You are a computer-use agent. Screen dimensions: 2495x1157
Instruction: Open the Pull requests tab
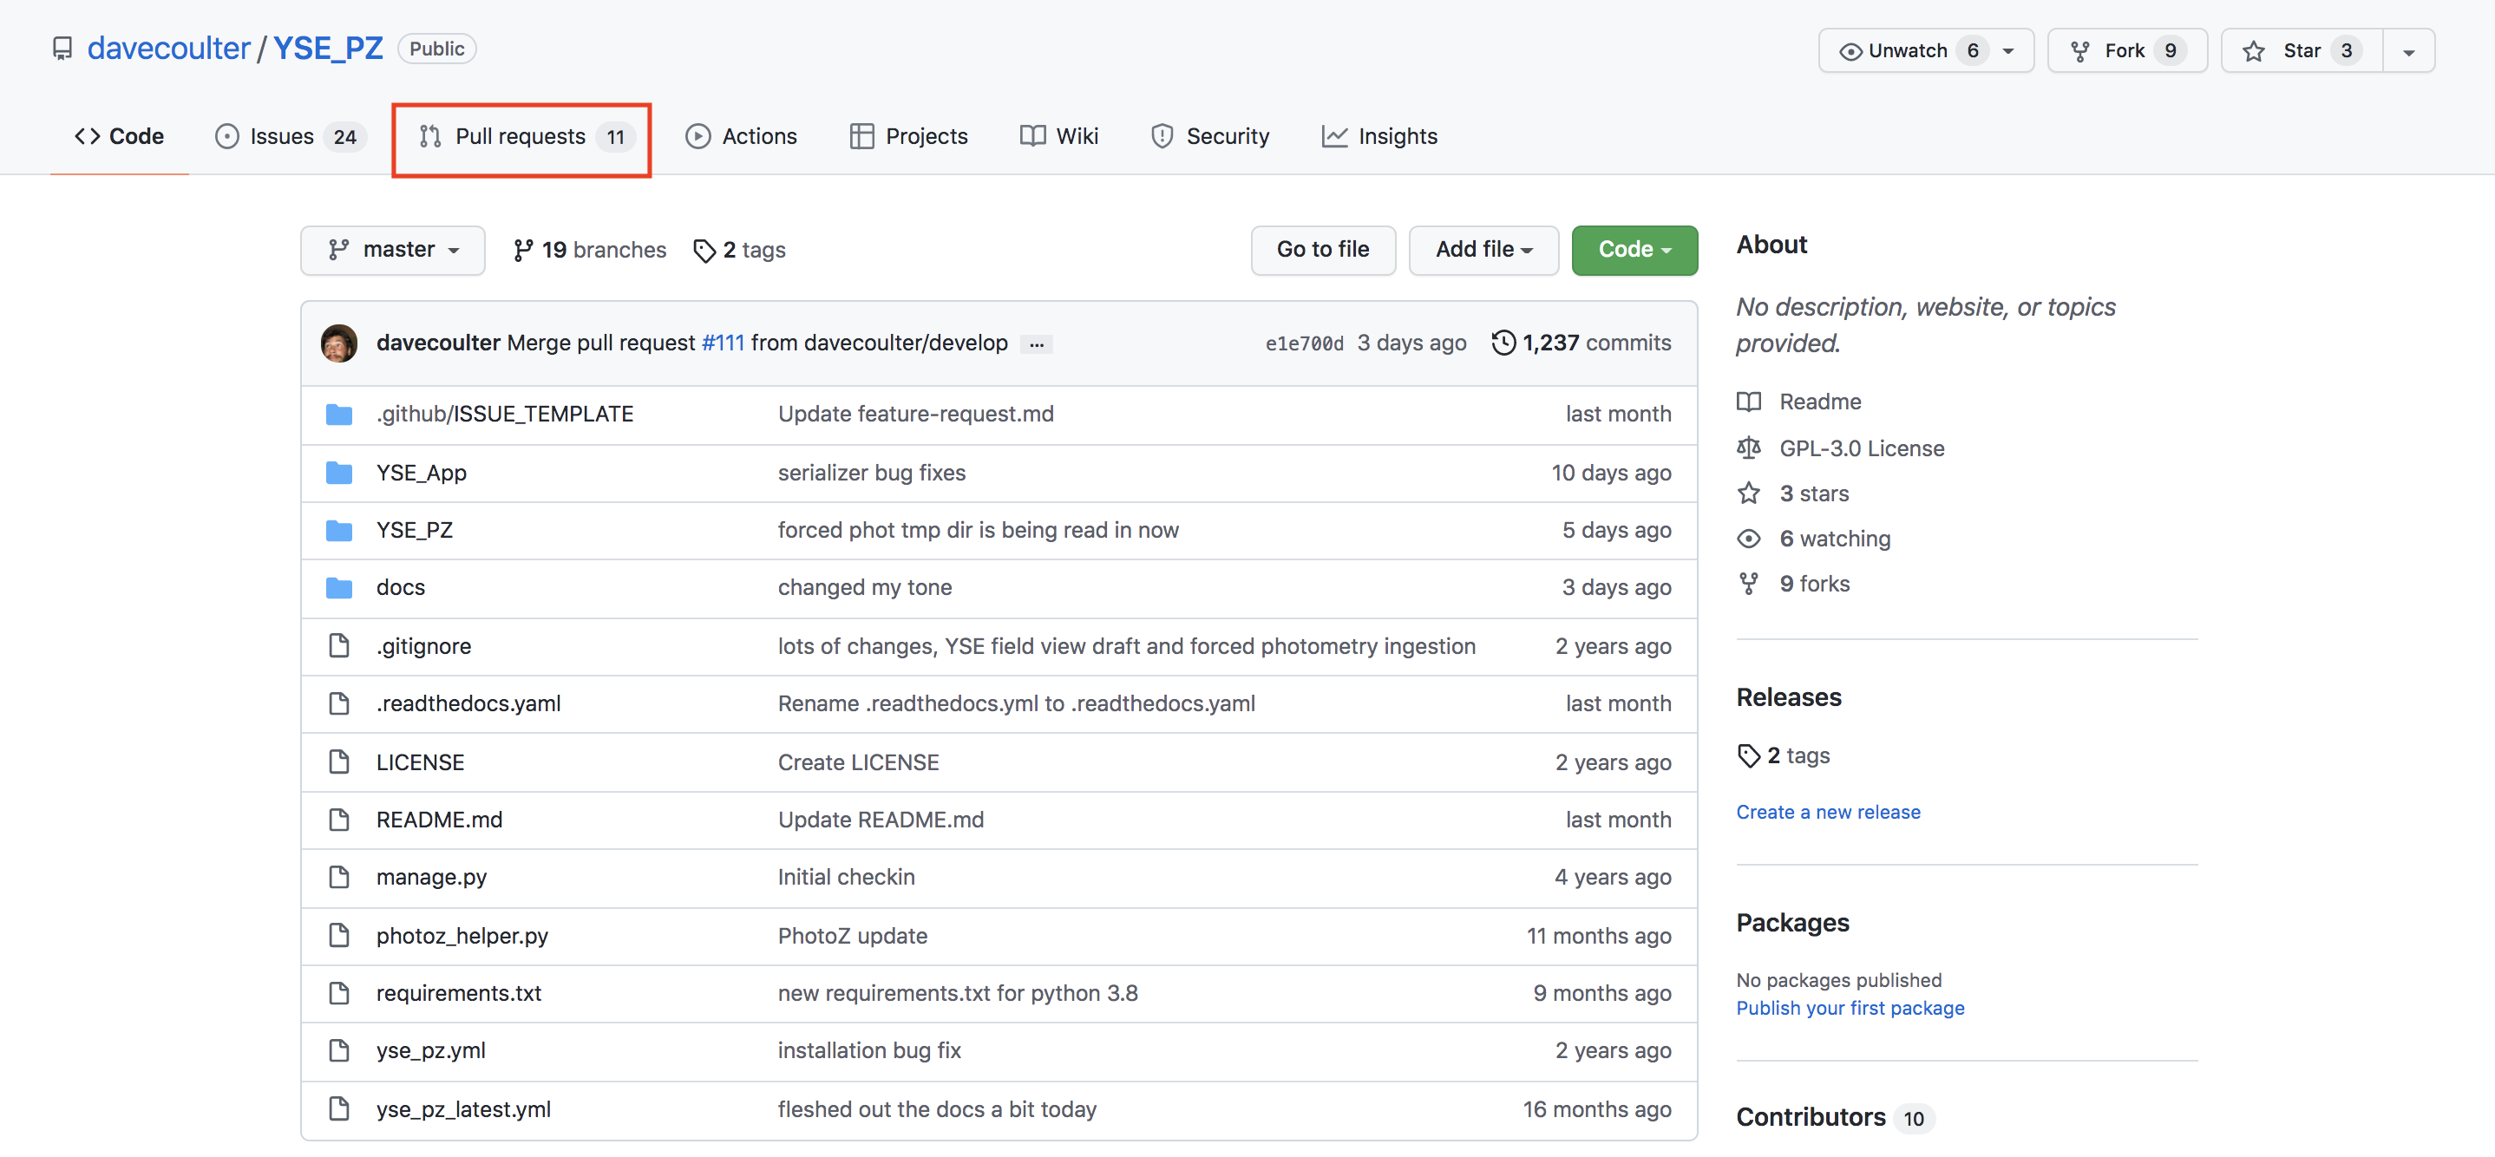coord(526,136)
